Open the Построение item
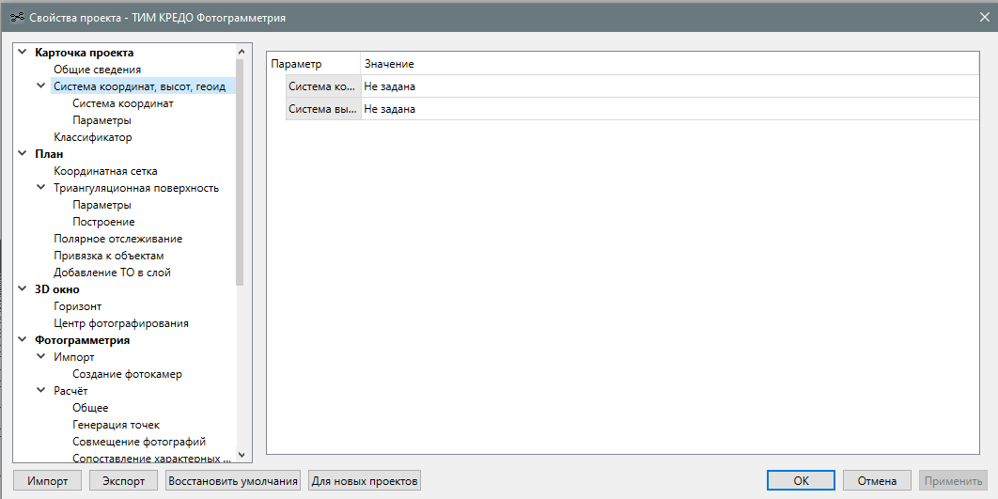 [x=103, y=222]
